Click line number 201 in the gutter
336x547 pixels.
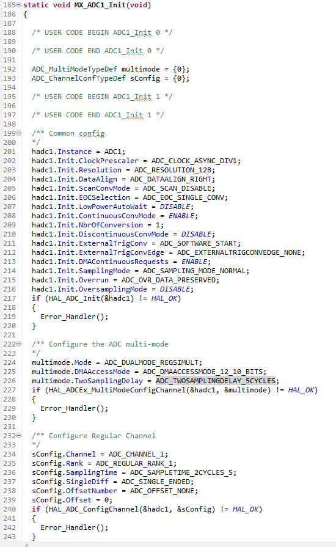(x=9, y=152)
